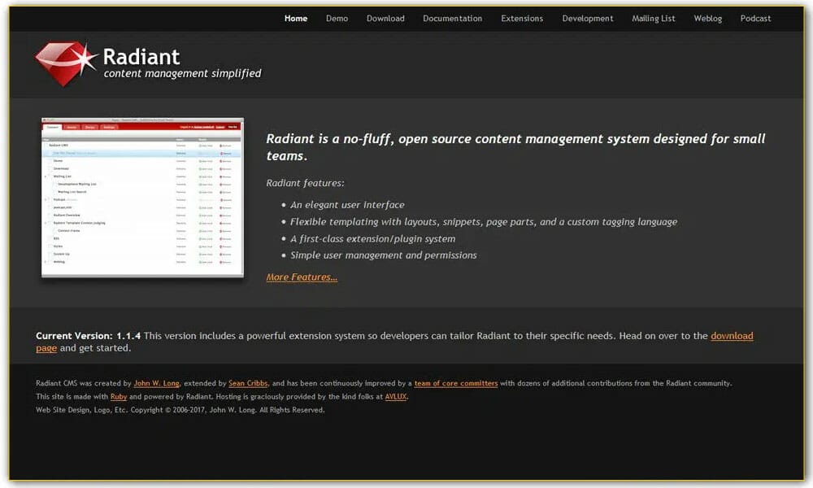813x488 pixels.
Task: Select the Extensions menu item
Action: click(521, 18)
